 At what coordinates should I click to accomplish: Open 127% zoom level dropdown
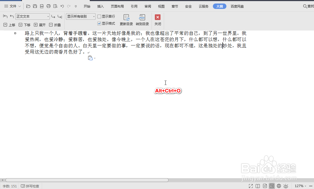(x=300, y=186)
